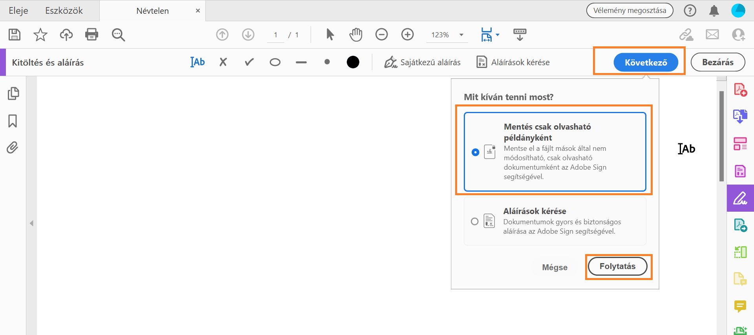Open the 123% zoom level dropdown
Viewport: 754px width, 335px height.
tap(461, 35)
